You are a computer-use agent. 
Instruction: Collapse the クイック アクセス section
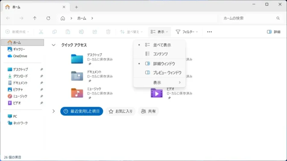pyautogui.click(x=53, y=45)
